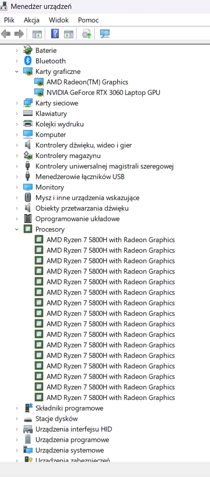Click the Klawiatury keyboard icon
The image size is (210, 477).
[28, 114]
